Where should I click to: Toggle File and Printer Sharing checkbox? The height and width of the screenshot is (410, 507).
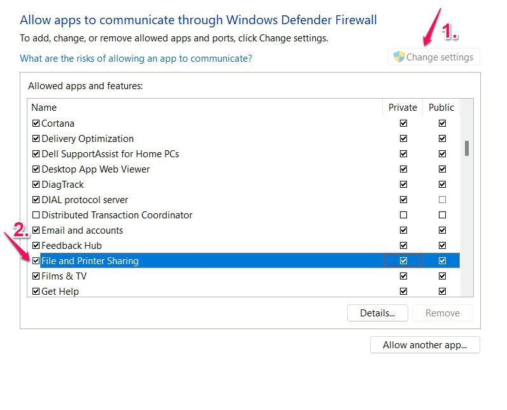[36, 261]
